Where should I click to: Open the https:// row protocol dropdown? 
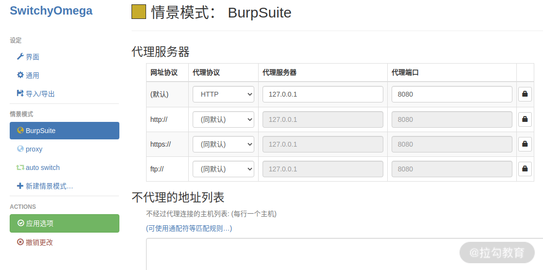[x=223, y=144]
